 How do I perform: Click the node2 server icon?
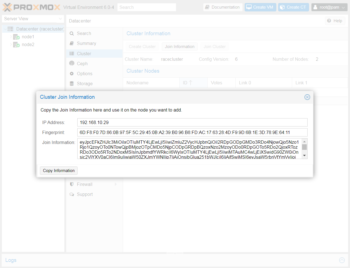click(16, 44)
